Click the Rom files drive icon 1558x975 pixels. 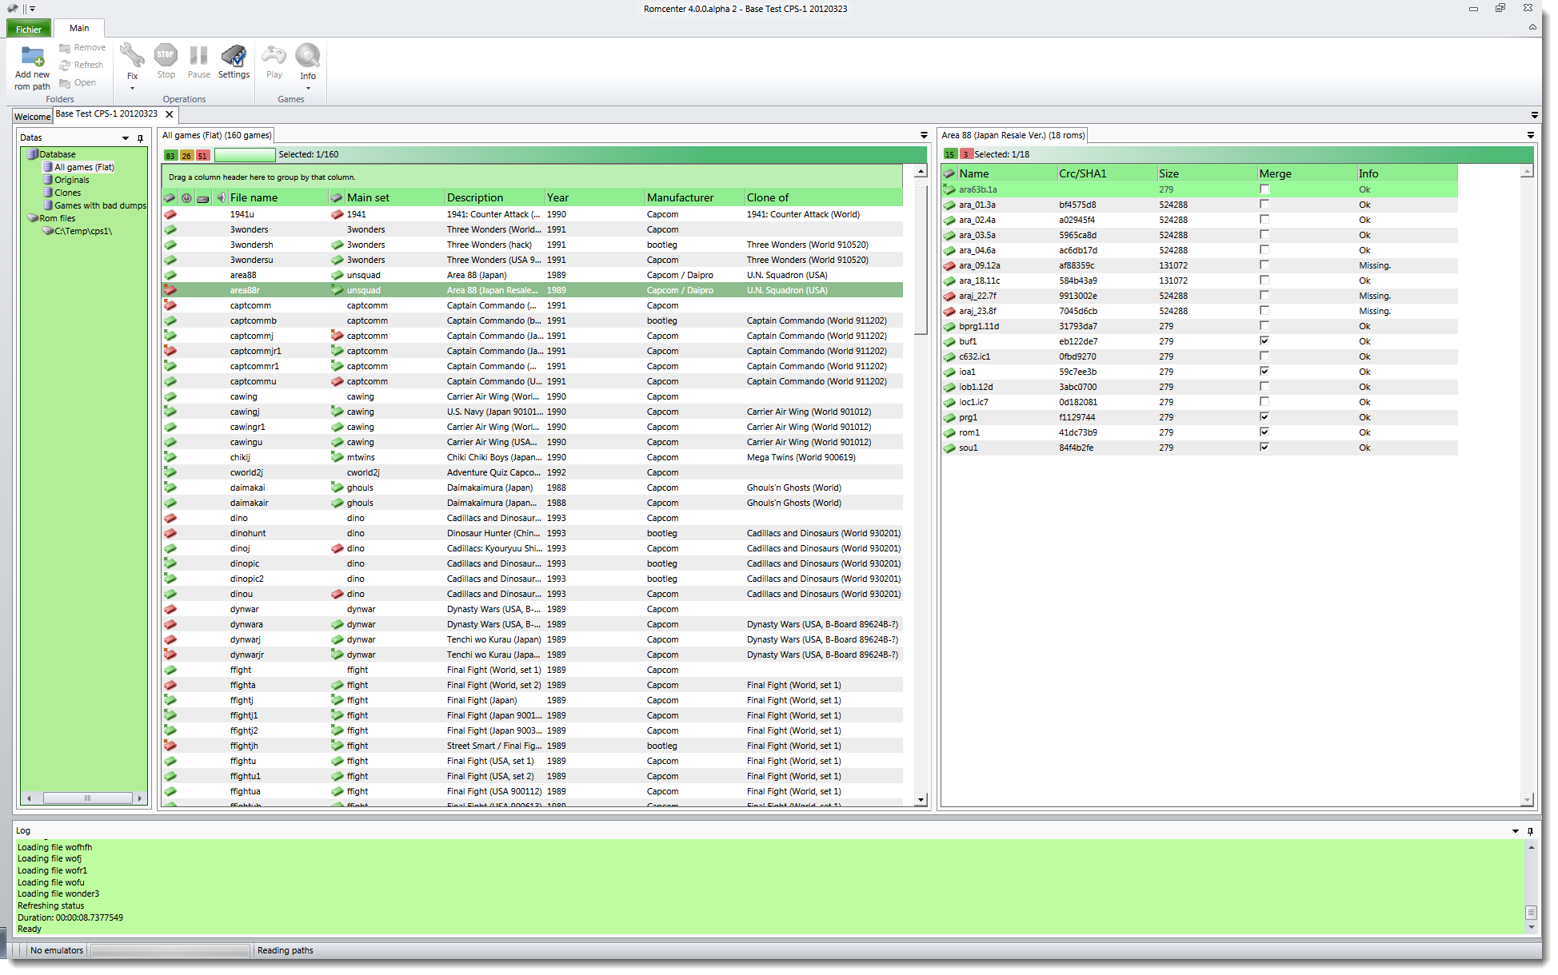point(33,218)
